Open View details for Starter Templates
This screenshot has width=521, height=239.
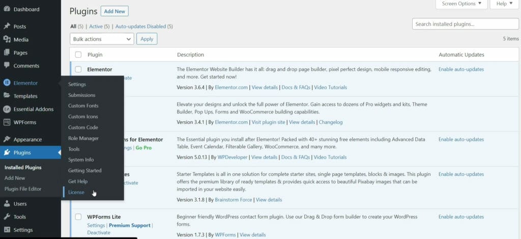269,200
